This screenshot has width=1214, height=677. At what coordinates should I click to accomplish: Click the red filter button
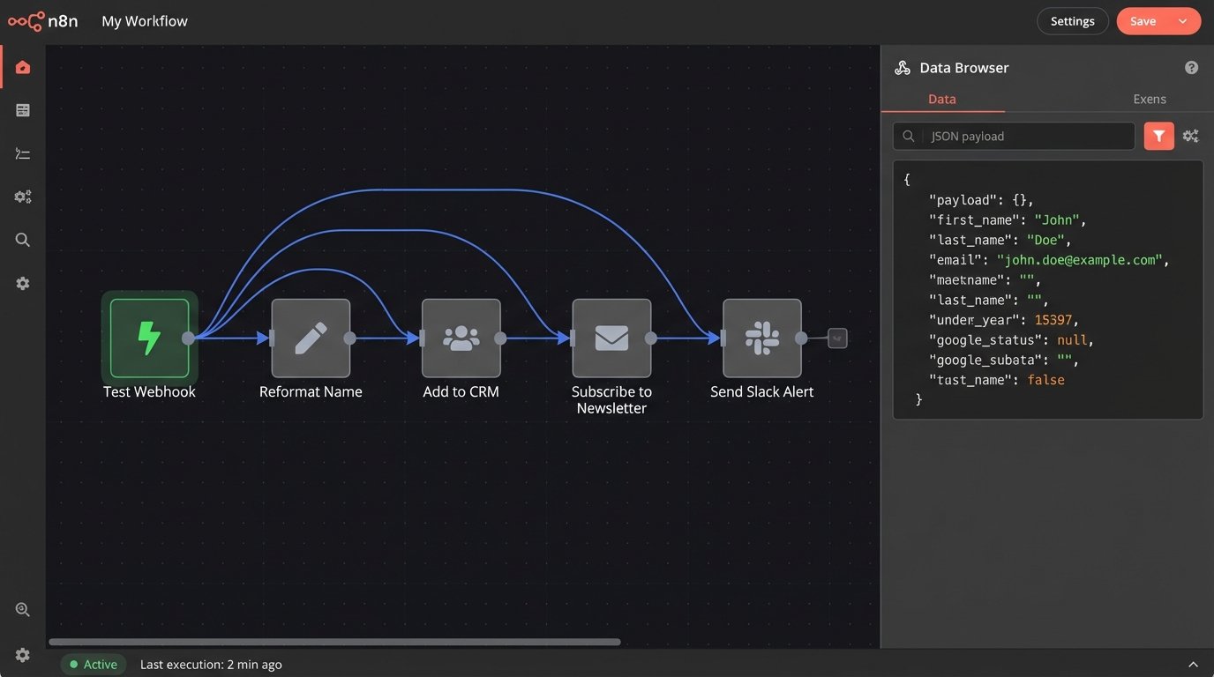tap(1158, 136)
